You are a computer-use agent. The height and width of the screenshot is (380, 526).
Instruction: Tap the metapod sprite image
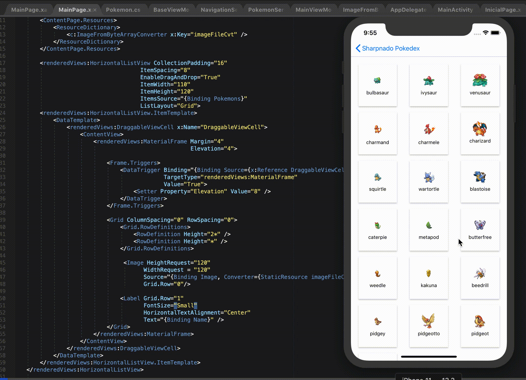[x=429, y=225]
